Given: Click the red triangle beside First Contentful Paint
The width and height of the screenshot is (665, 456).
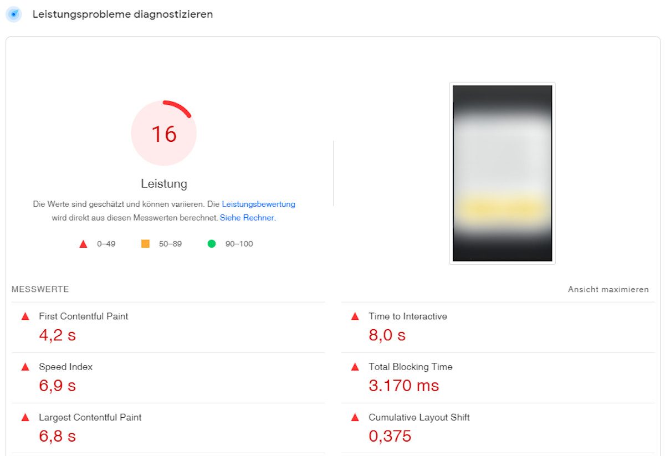Looking at the screenshot, I should point(25,316).
